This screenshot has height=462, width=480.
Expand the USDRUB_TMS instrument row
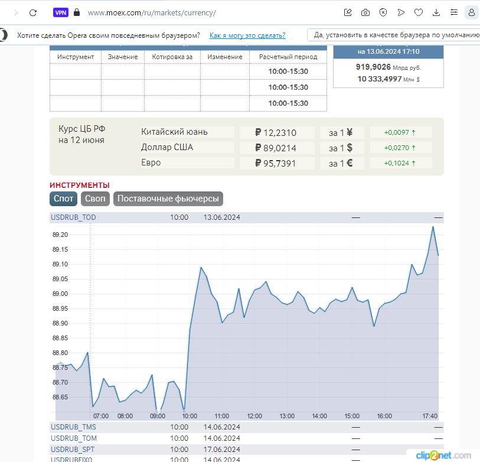click(73, 427)
